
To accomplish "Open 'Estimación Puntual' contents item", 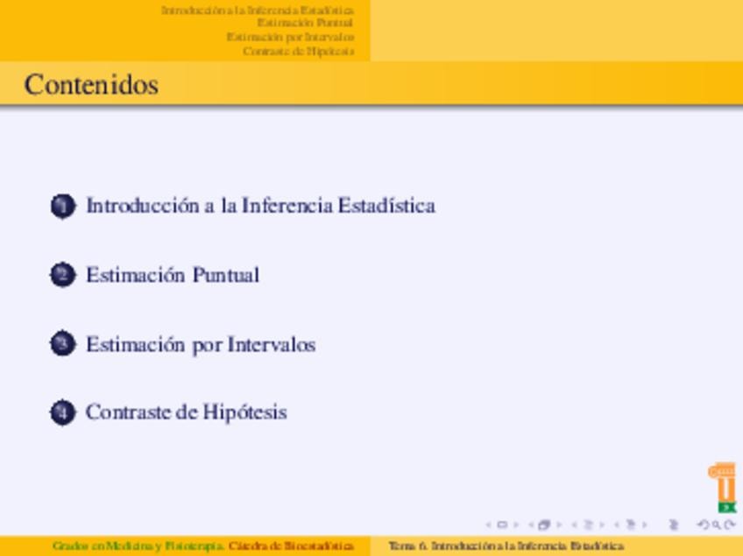I will (173, 275).
